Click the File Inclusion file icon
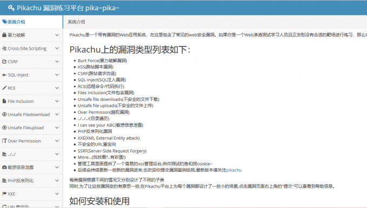This screenshot has width=367, height=208. point(4,101)
